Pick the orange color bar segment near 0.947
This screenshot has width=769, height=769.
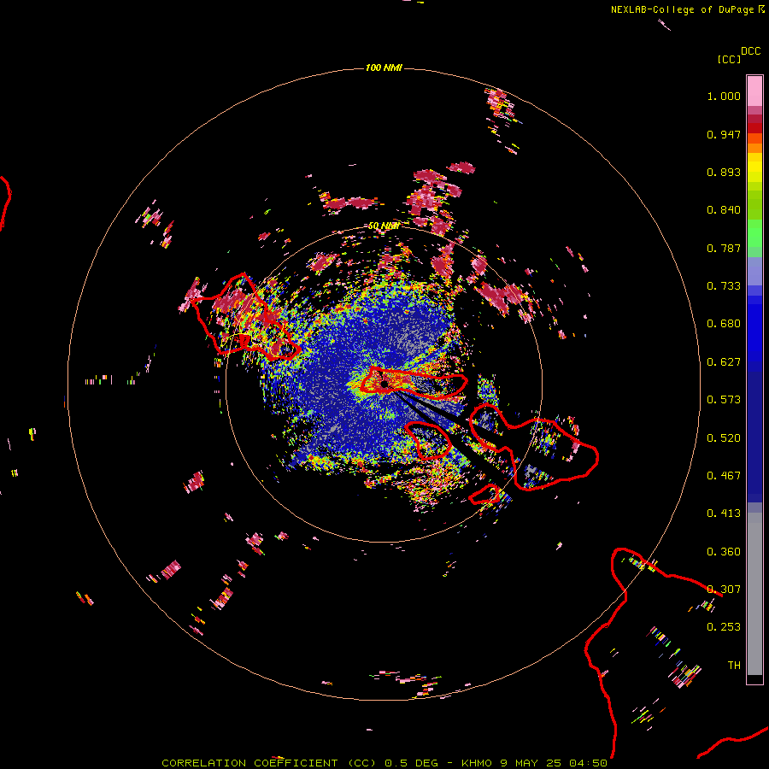click(x=754, y=138)
